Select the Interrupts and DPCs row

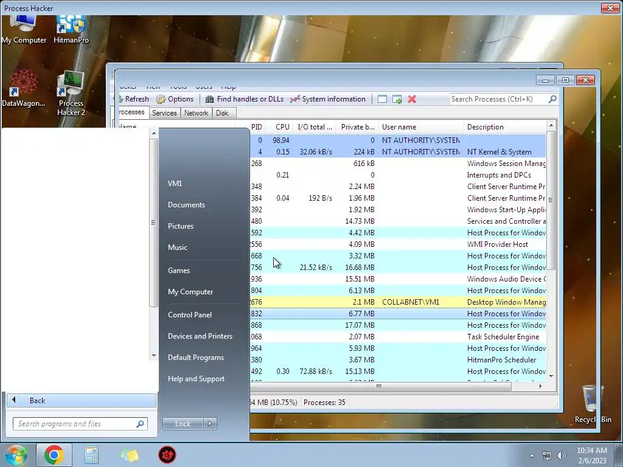click(398, 175)
